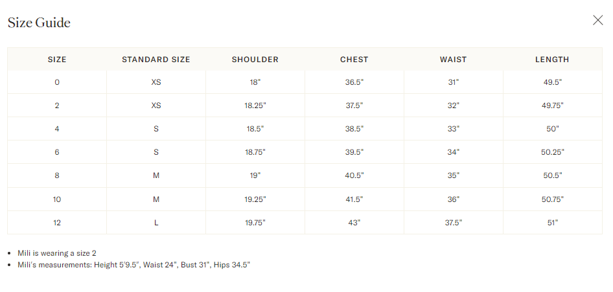Click the 18.25" shoulder measurement
Screen dimensions: 613x292
pyautogui.click(x=255, y=106)
